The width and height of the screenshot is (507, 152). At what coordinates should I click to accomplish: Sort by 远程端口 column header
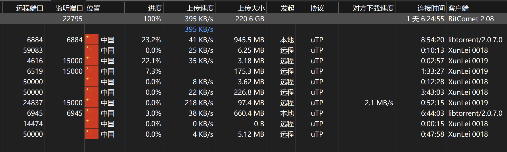pyautogui.click(x=24, y=8)
